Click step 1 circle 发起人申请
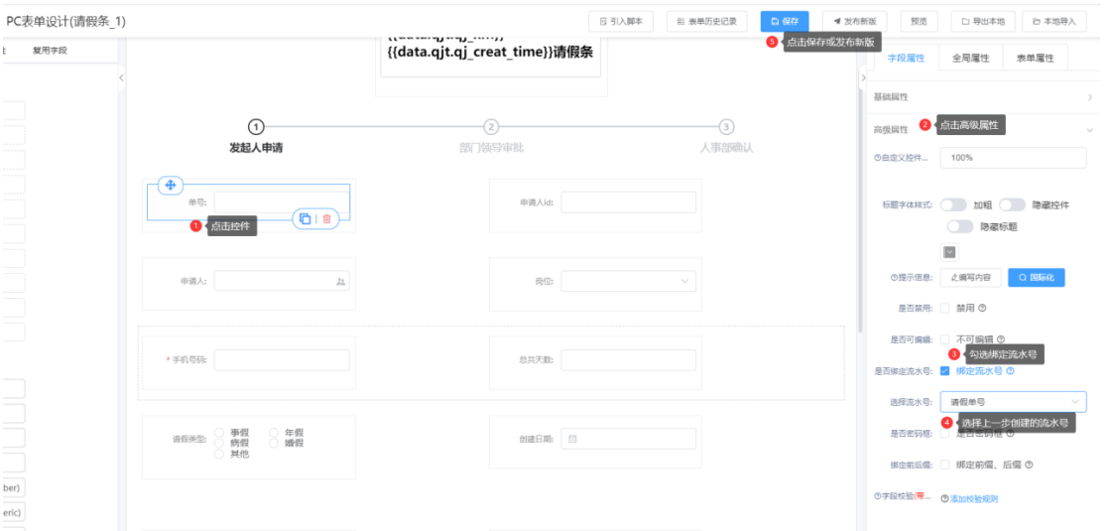The width and height of the screenshot is (1112, 531). [x=256, y=127]
